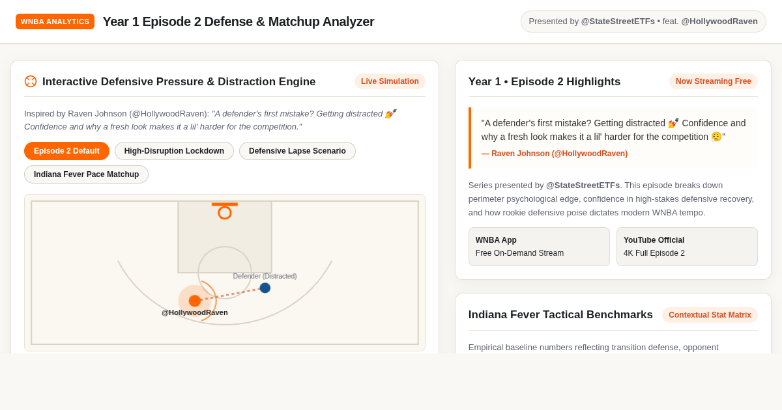
Task: Click @HollywoodRaven in the header pill
Action: 719,21
